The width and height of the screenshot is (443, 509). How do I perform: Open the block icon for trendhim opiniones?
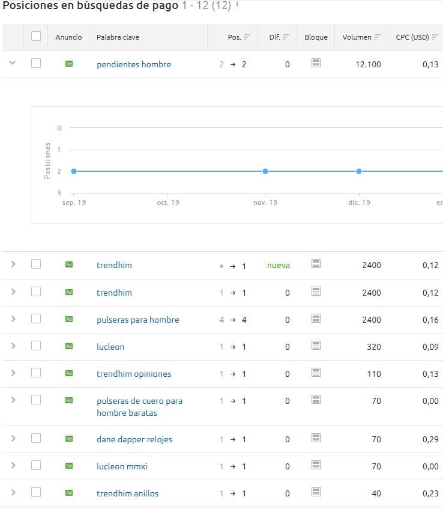(x=316, y=373)
